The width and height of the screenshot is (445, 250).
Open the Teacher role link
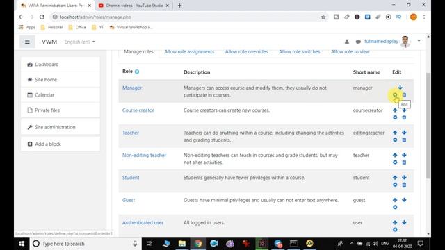(131, 133)
